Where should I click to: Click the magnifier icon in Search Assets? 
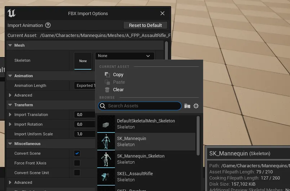(x=103, y=106)
